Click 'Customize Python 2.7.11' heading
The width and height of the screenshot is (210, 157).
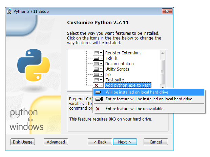[x=98, y=22]
